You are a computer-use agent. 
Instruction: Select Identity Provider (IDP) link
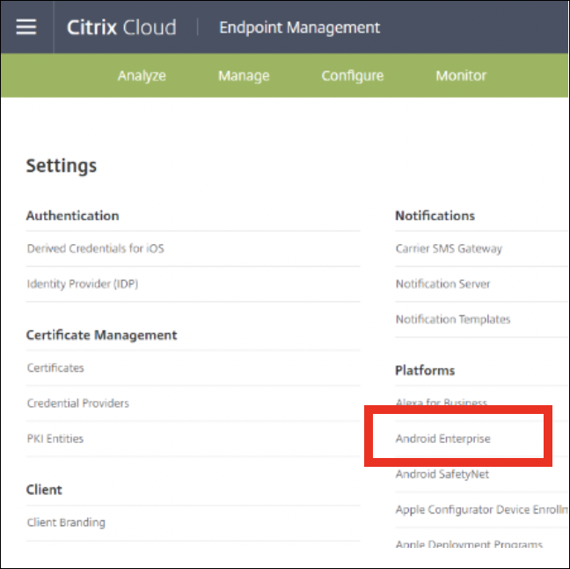click(x=83, y=284)
